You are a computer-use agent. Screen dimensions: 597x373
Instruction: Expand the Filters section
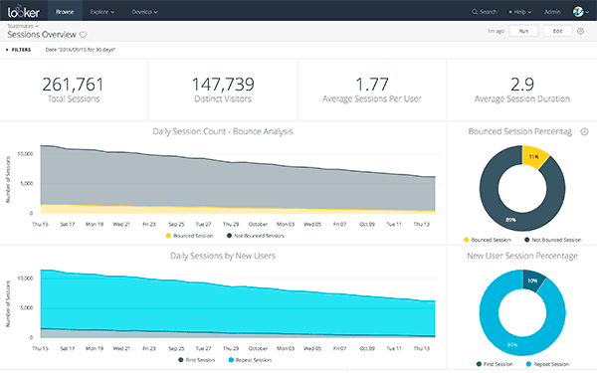(18, 50)
